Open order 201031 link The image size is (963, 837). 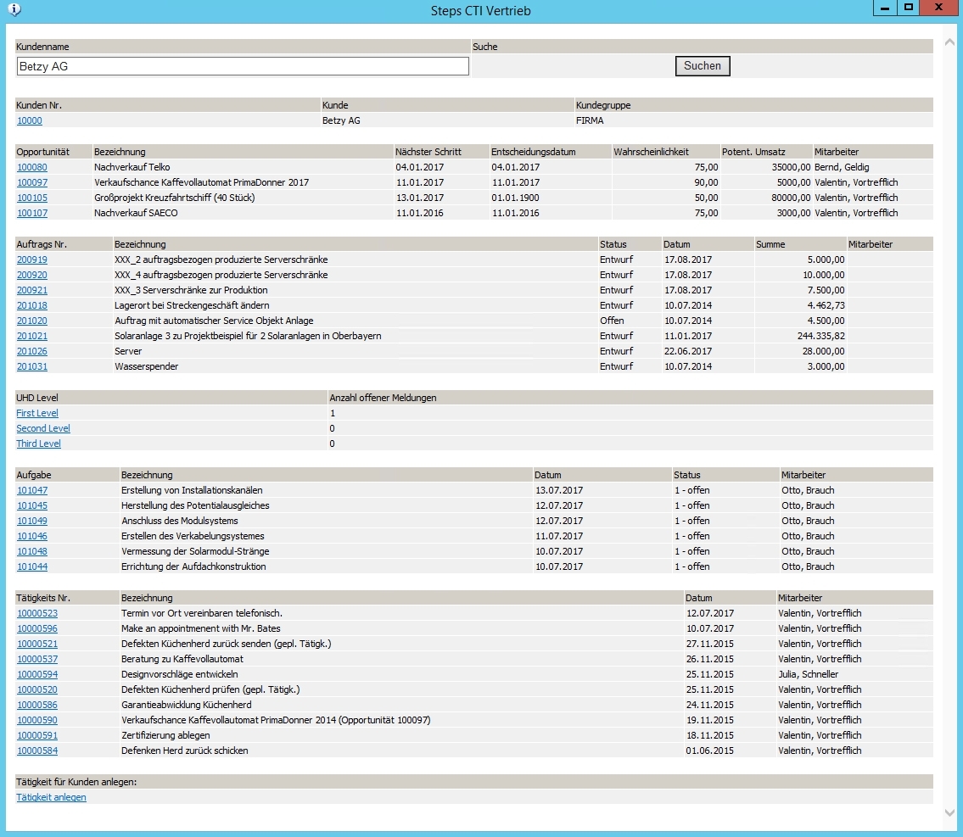(32, 367)
